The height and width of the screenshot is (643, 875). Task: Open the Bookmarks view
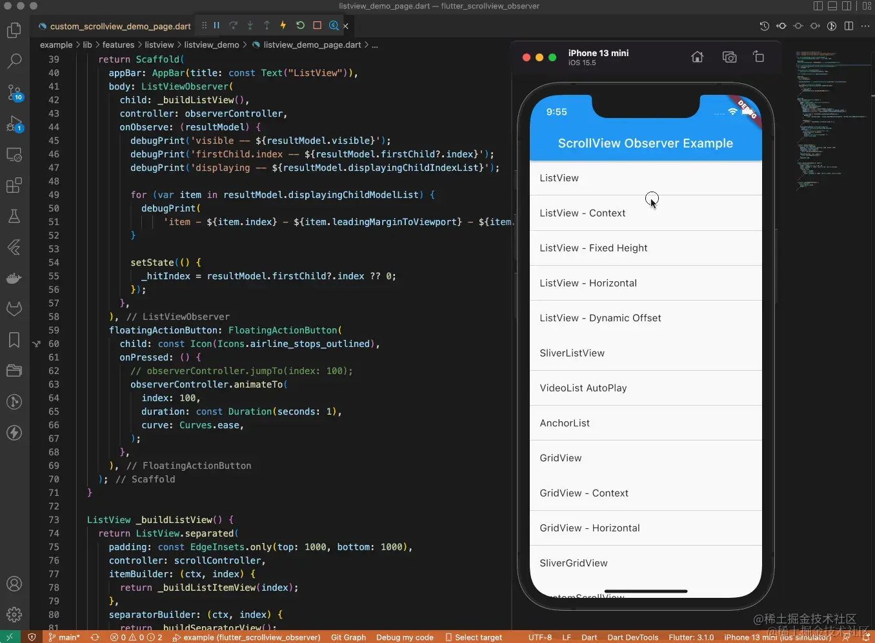click(x=14, y=340)
